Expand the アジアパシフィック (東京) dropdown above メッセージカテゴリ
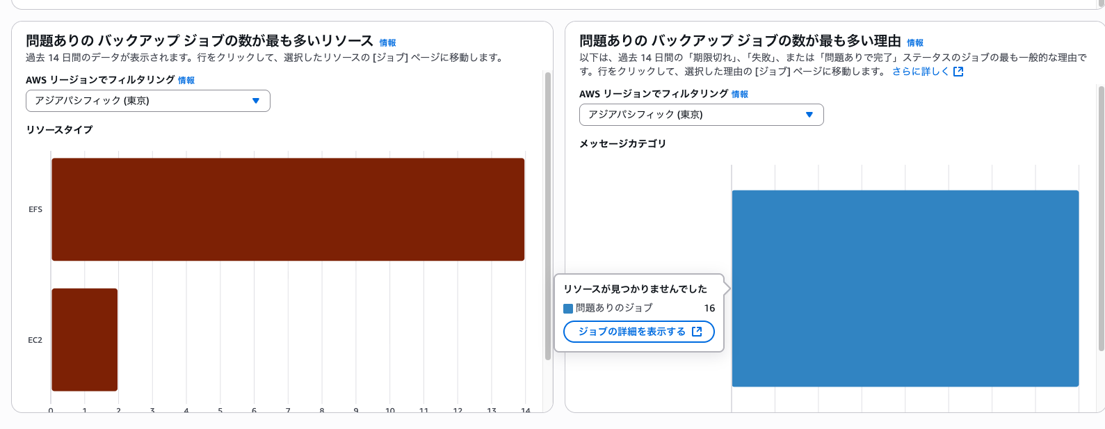 (x=701, y=115)
